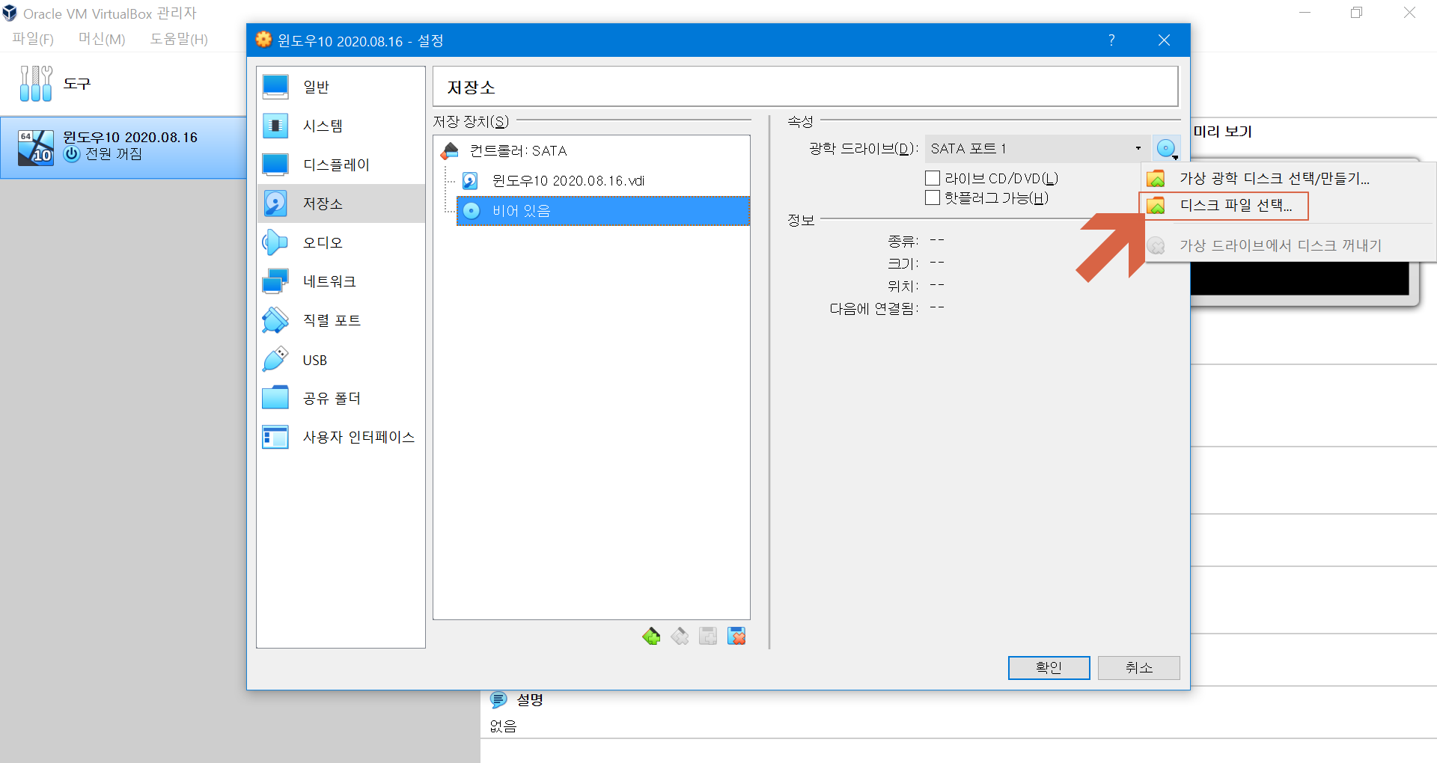Screen dimensions: 1437x763
Task: Click the VM preview thumbnail in manager
Action: [x=1300, y=278]
